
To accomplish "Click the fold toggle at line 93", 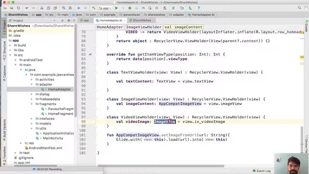I will pyautogui.click(x=96, y=99).
